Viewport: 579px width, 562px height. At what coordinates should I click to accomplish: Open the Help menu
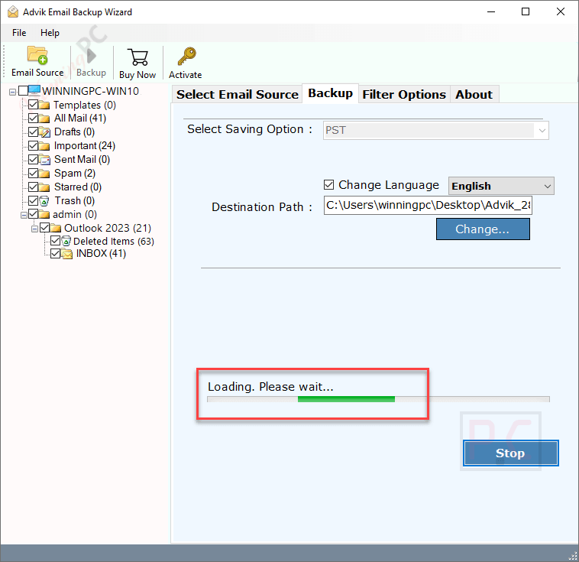click(50, 33)
